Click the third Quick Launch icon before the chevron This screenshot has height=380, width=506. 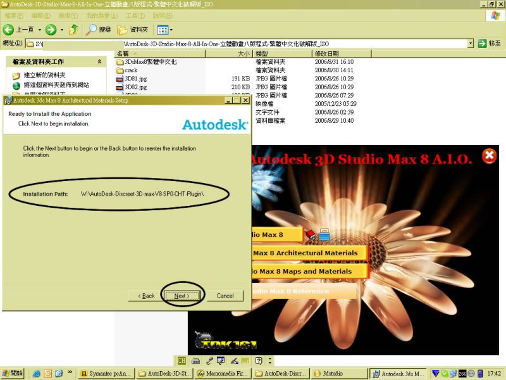59,374
